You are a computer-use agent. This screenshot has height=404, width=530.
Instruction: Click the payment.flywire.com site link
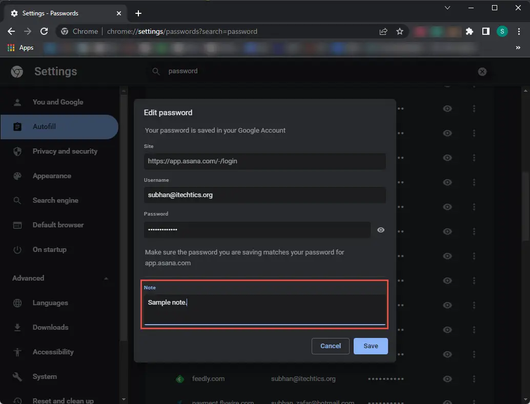223,401
